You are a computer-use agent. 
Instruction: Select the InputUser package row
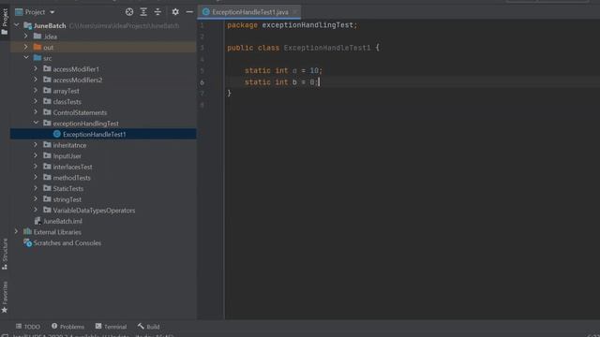click(x=103, y=156)
